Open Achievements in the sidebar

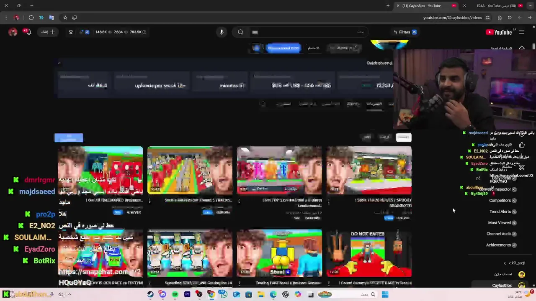pos(501,245)
